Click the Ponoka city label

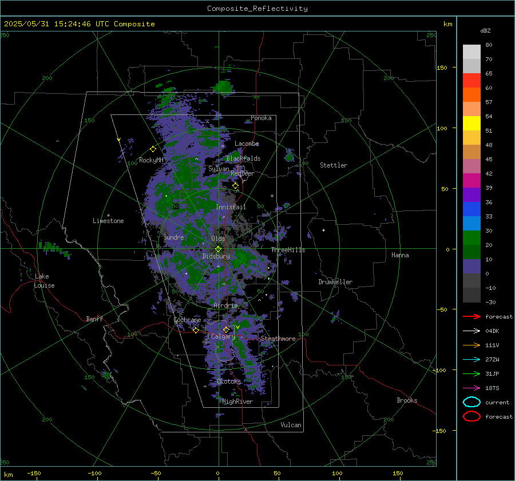(x=261, y=118)
